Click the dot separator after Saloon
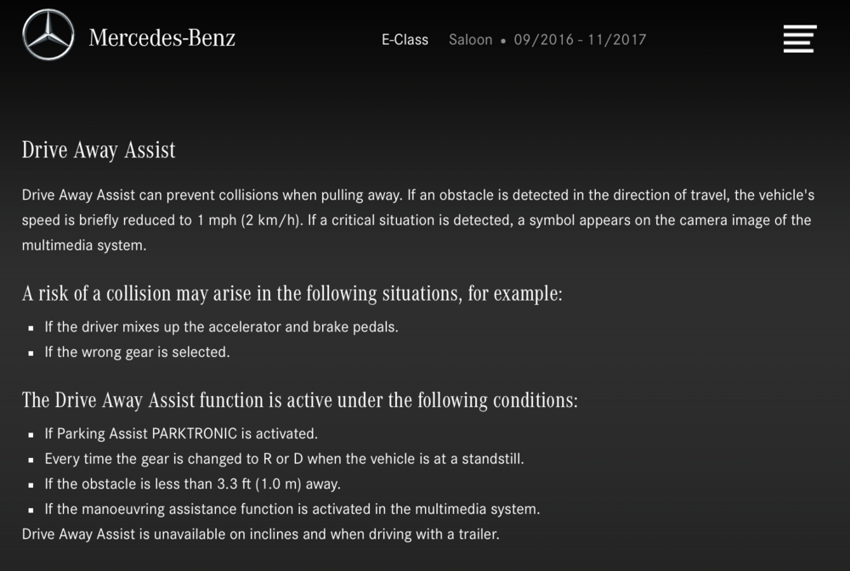This screenshot has width=850, height=571. coord(503,41)
